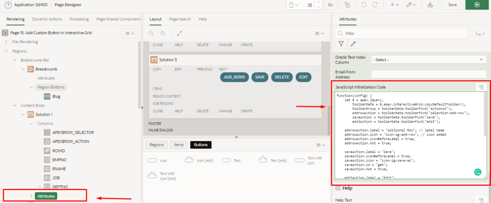Open the Oracle Text Index Column dropdown
The image size is (491, 203).
[429, 60]
